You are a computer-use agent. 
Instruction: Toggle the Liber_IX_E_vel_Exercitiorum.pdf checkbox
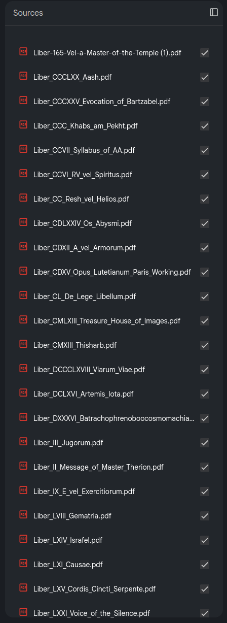205,491
